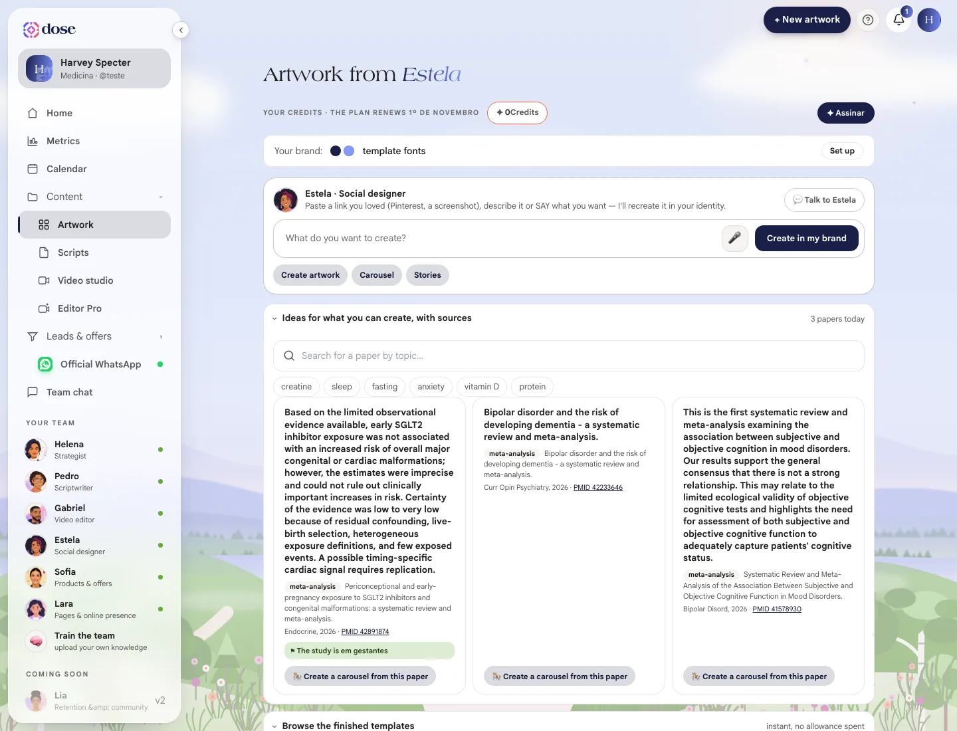This screenshot has width=957, height=731.
Task: Select the Stories tab
Action: pyautogui.click(x=427, y=275)
